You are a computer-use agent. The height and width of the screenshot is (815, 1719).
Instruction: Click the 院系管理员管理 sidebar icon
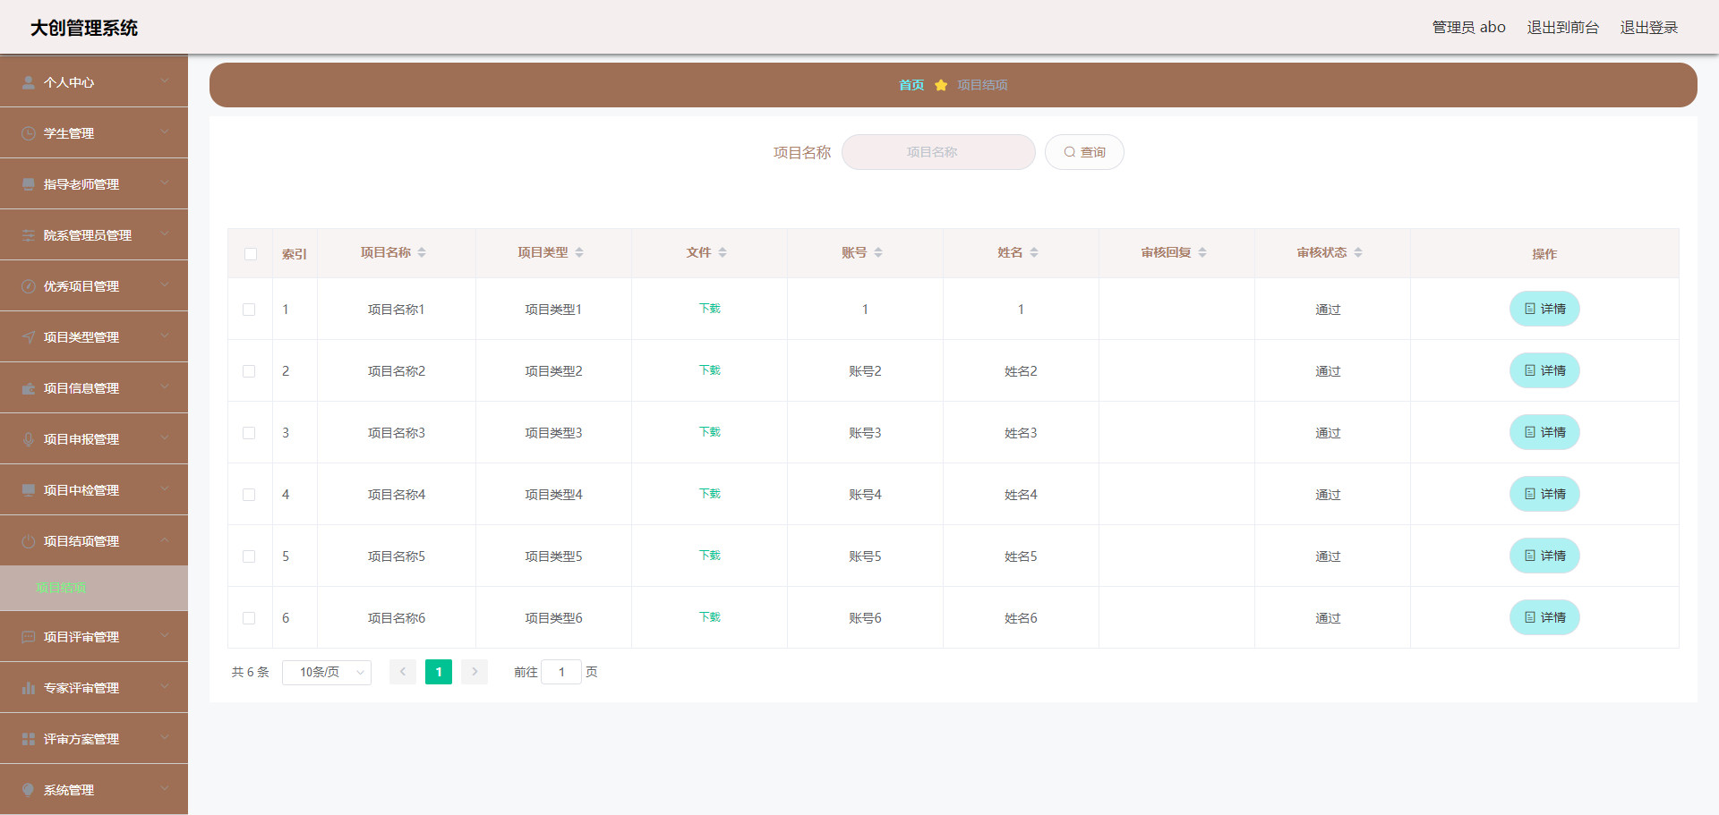pyautogui.click(x=29, y=235)
